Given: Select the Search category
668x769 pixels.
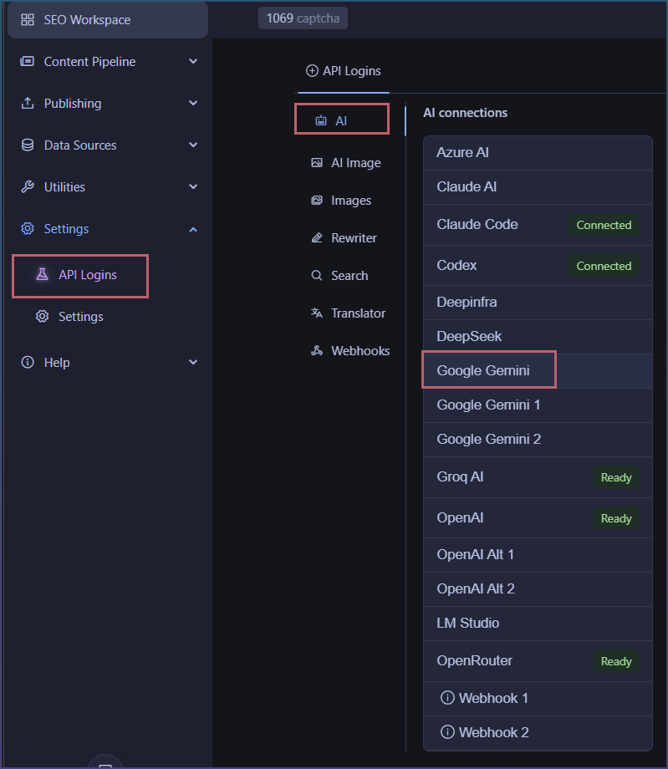Looking at the screenshot, I should pos(340,276).
